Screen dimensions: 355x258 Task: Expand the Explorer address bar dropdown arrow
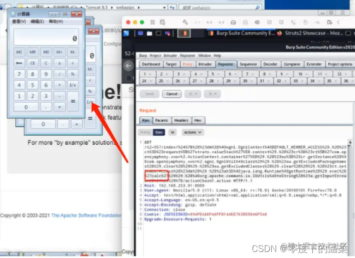[x=164, y=8]
